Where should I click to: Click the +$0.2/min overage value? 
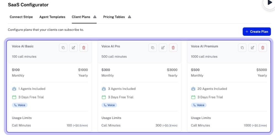[260, 126]
